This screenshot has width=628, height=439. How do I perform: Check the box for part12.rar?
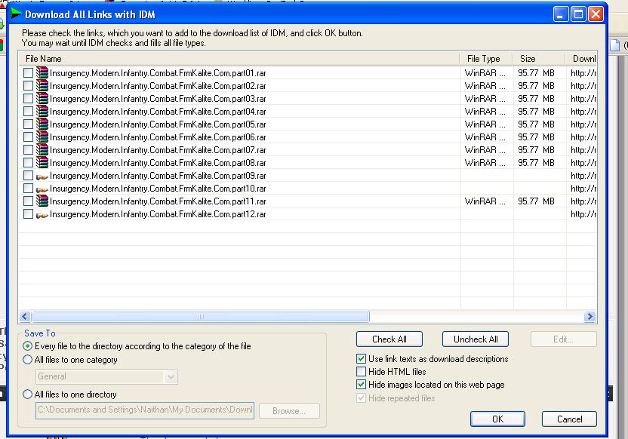pos(28,213)
